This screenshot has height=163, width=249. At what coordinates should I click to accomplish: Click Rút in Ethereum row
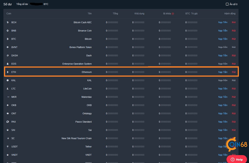pos(234,72)
